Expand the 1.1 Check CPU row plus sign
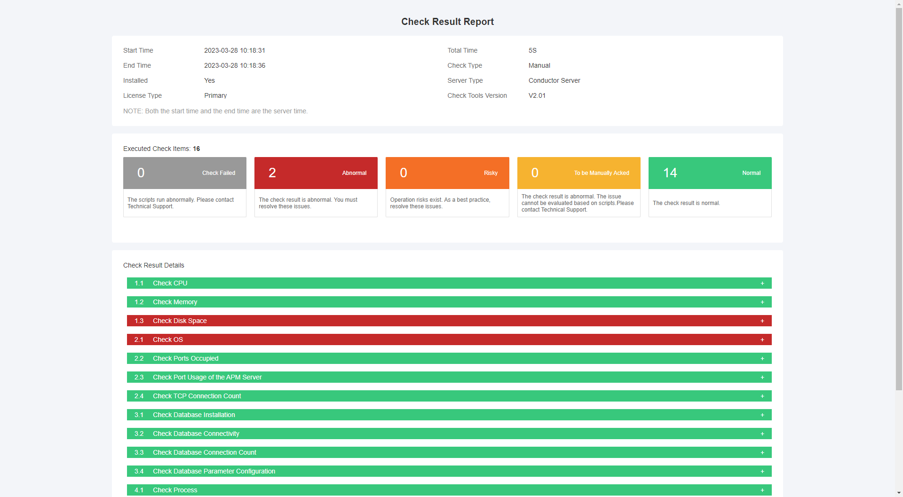 pyautogui.click(x=762, y=283)
